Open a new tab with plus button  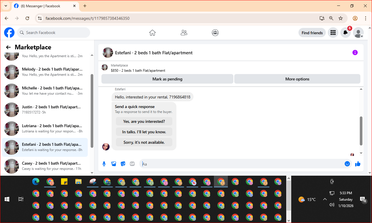click(x=85, y=6)
